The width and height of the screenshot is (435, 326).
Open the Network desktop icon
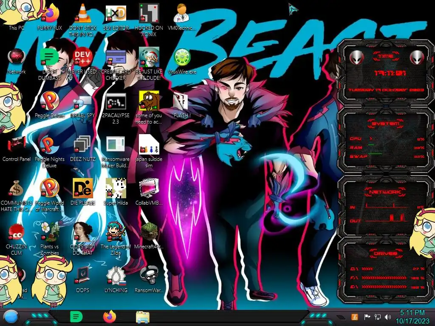click(x=17, y=61)
